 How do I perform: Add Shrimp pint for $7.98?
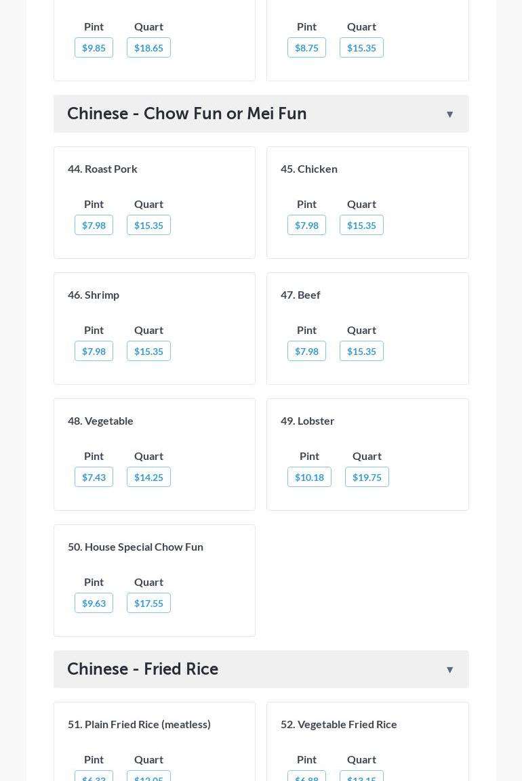(x=94, y=352)
